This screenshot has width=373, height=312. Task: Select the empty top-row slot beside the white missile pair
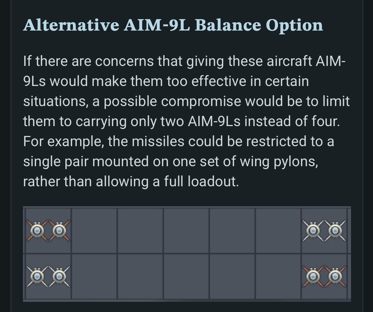tap(278, 231)
